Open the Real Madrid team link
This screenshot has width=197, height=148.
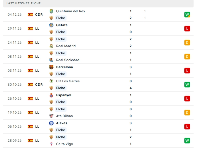pos(66,46)
